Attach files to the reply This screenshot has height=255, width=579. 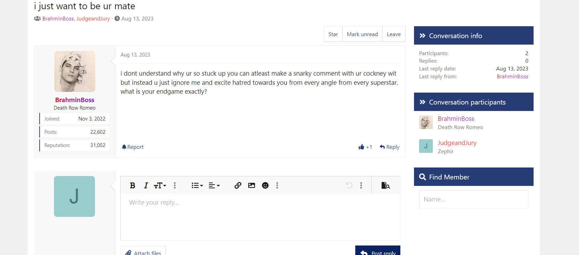[x=143, y=252]
